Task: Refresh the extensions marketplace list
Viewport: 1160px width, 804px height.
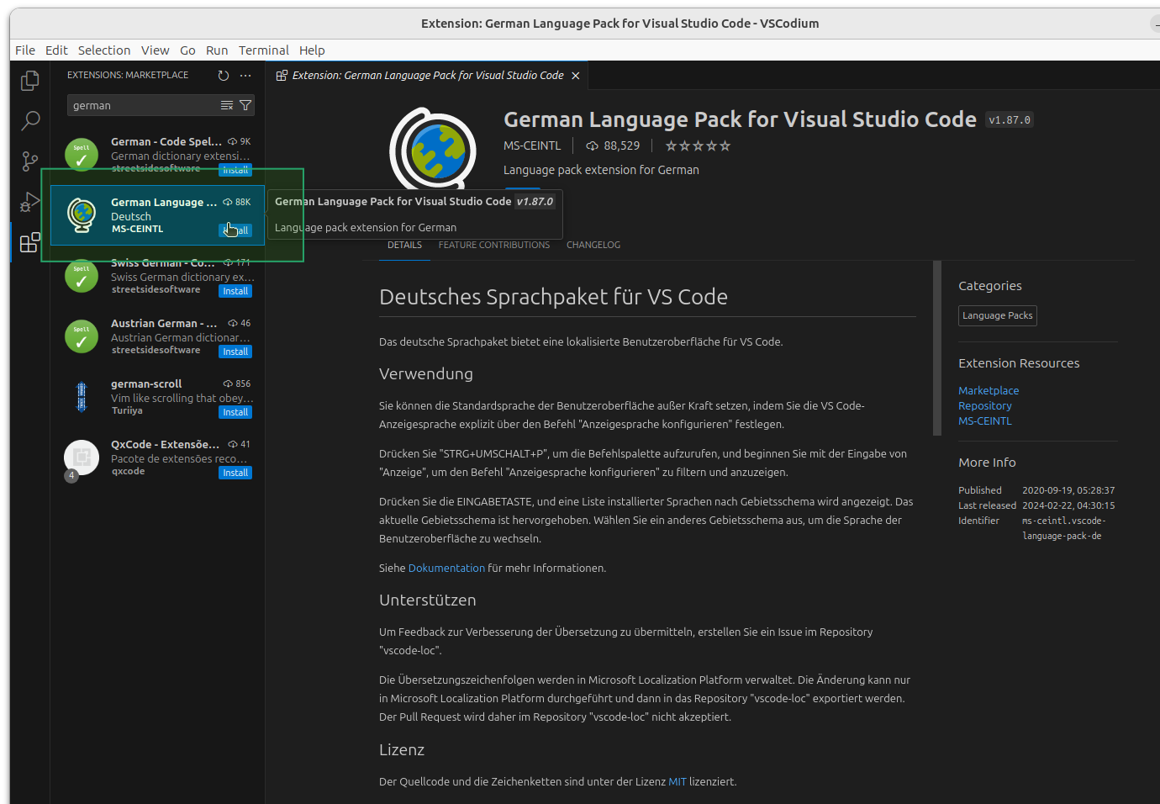Action: (223, 75)
